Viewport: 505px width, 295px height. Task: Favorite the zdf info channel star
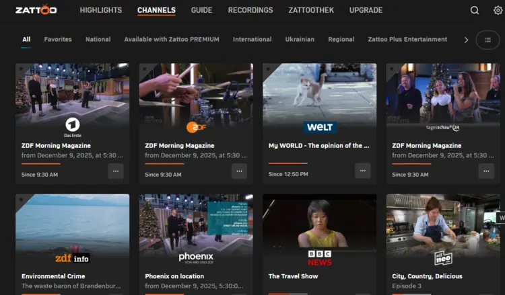click(21, 199)
